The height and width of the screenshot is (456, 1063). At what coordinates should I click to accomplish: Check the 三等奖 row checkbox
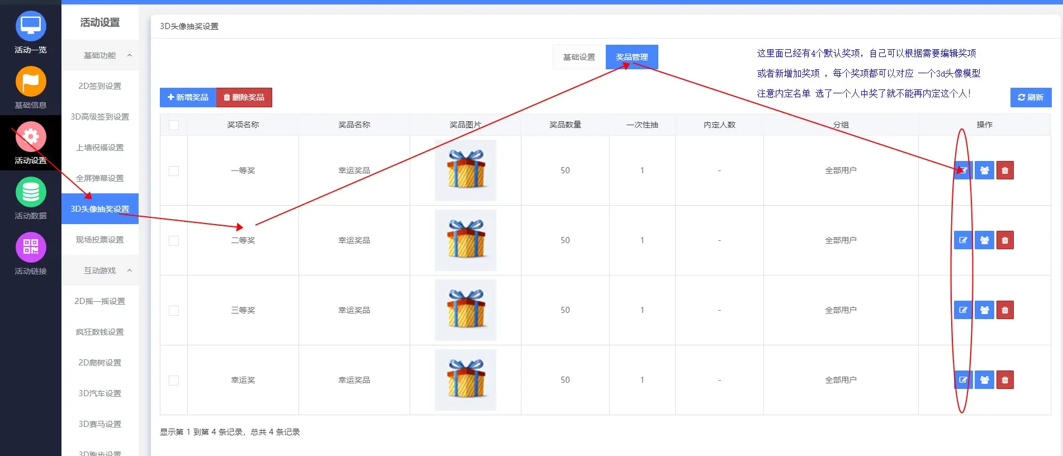174,311
